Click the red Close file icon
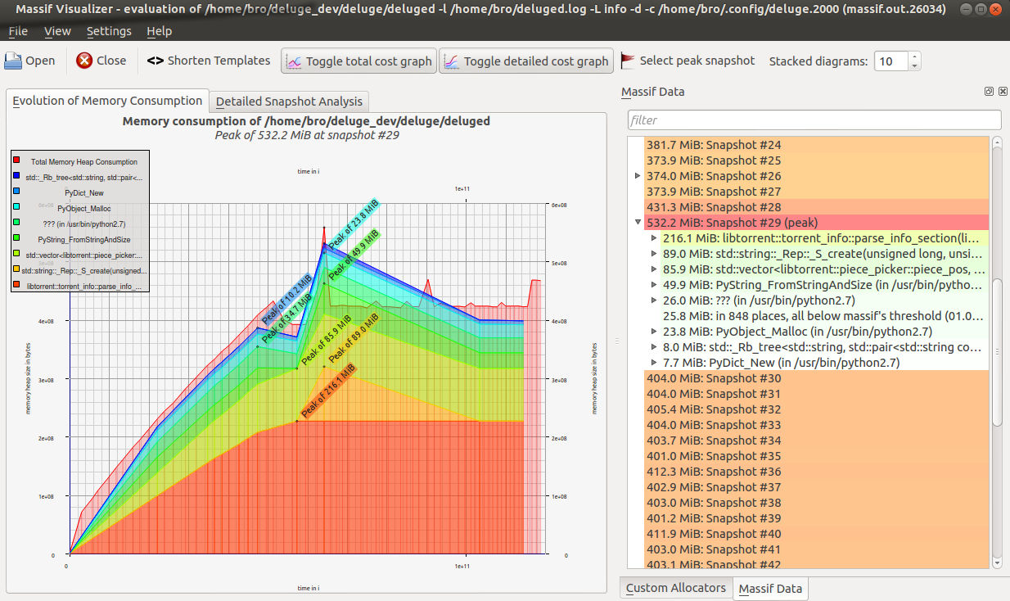 pyautogui.click(x=84, y=61)
